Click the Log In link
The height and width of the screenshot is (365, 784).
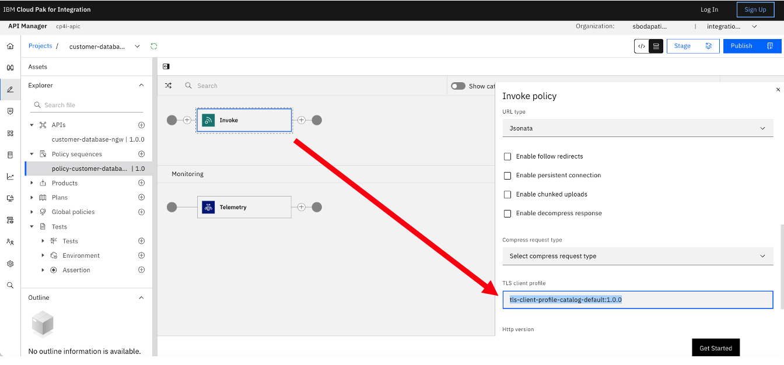click(x=709, y=9)
